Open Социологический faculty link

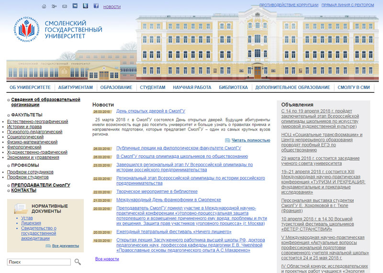(x=25, y=137)
